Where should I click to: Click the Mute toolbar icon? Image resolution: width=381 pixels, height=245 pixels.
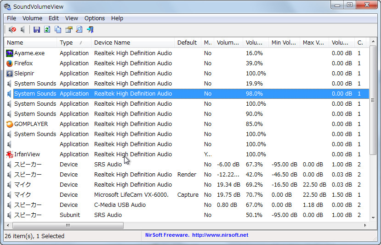[x=12, y=30]
